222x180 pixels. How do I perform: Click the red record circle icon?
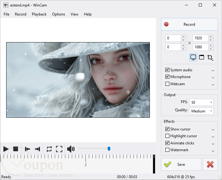[166, 24]
